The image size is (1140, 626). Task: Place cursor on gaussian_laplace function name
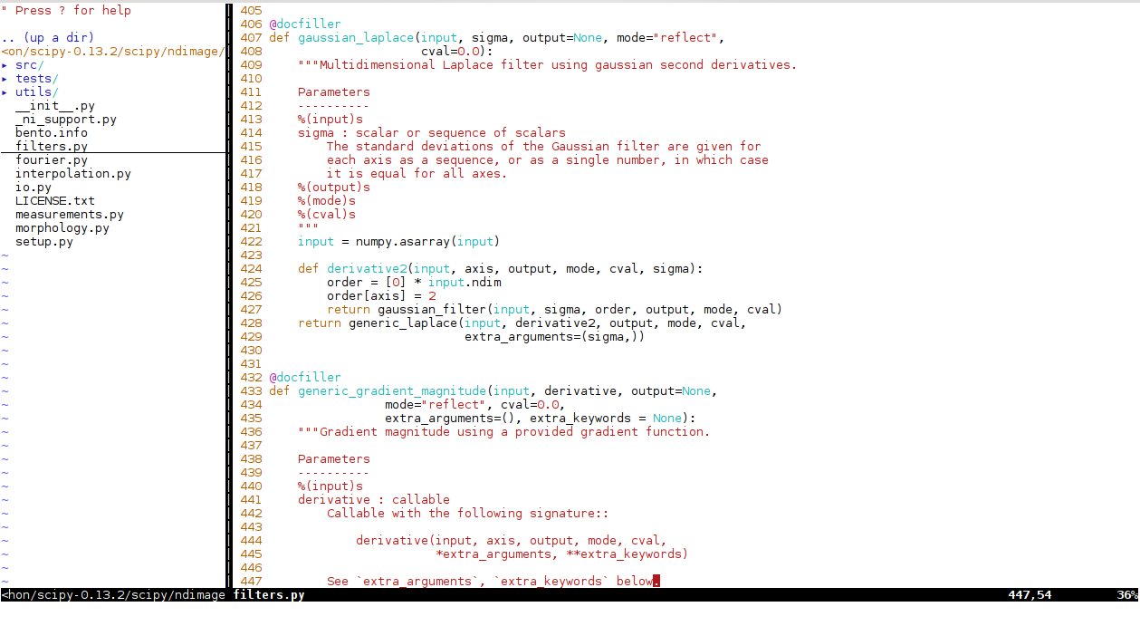tap(355, 38)
